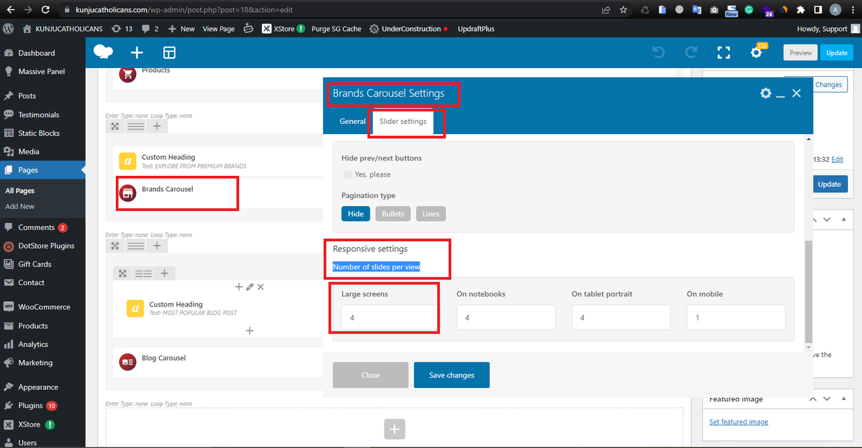
Task: Open the Brands Carousel modal gear icon
Action: pos(766,93)
